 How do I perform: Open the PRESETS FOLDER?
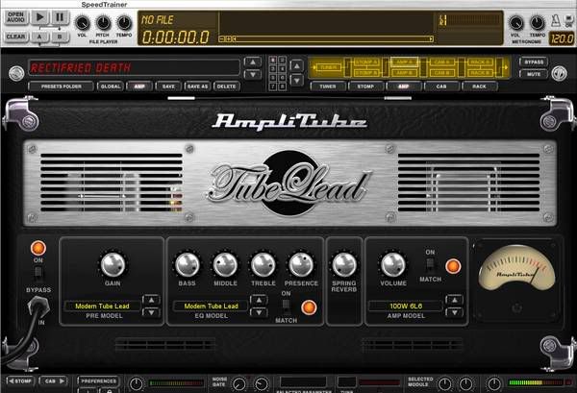[62, 86]
